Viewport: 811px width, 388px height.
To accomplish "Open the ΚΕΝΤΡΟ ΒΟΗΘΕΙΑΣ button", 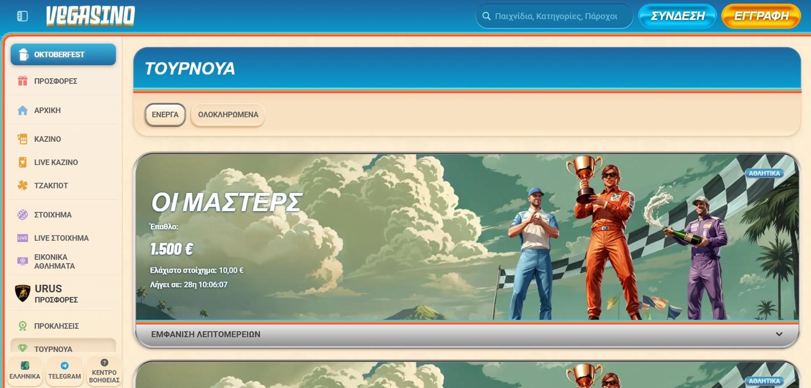I will (104, 371).
